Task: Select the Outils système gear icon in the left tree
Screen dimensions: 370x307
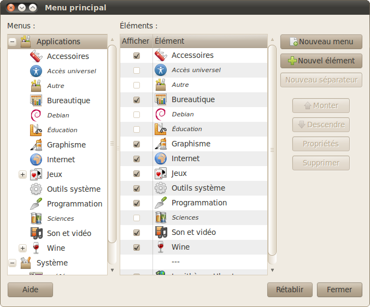Action: 37,189
